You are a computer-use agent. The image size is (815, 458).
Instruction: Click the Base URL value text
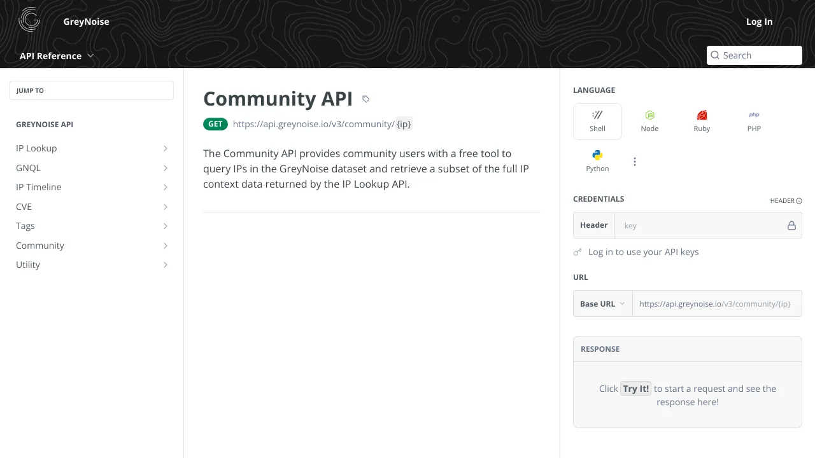[715, 304]
